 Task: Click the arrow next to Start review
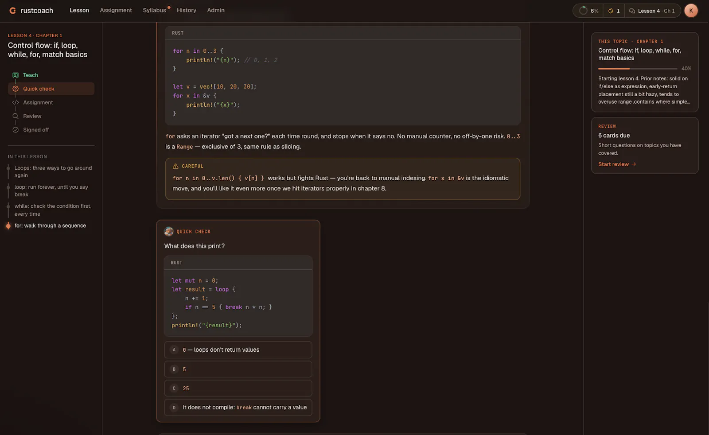634,164
